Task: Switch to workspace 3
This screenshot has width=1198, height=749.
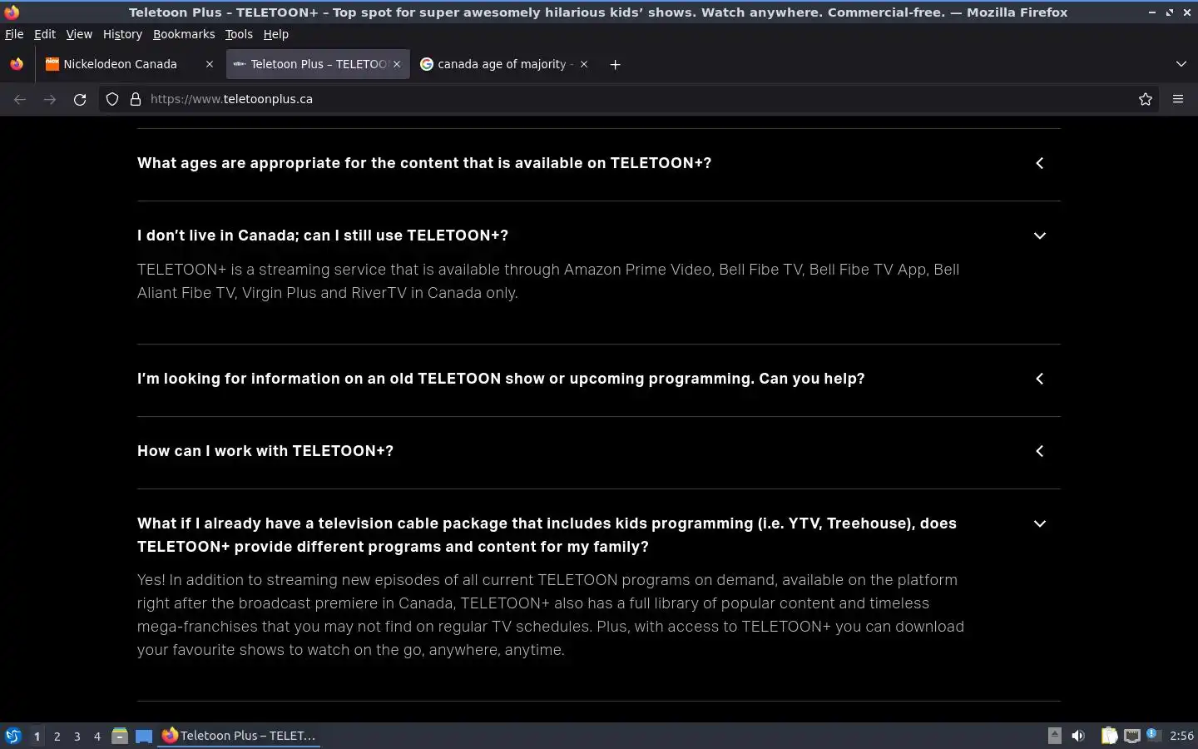Action: 77,736
